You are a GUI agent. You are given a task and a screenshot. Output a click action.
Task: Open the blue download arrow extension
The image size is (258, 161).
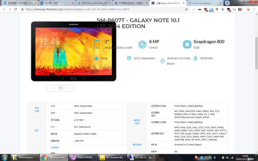pos(223,9)
